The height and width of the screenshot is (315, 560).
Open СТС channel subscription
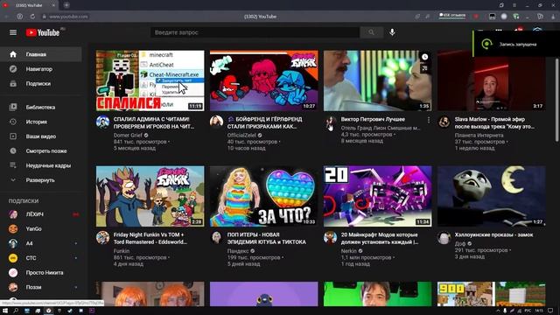(x=41, y=258)
